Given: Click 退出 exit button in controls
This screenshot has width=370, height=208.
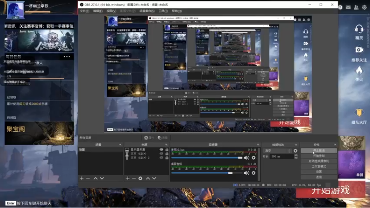Looking at the screenshot, I should pos(319,177).
